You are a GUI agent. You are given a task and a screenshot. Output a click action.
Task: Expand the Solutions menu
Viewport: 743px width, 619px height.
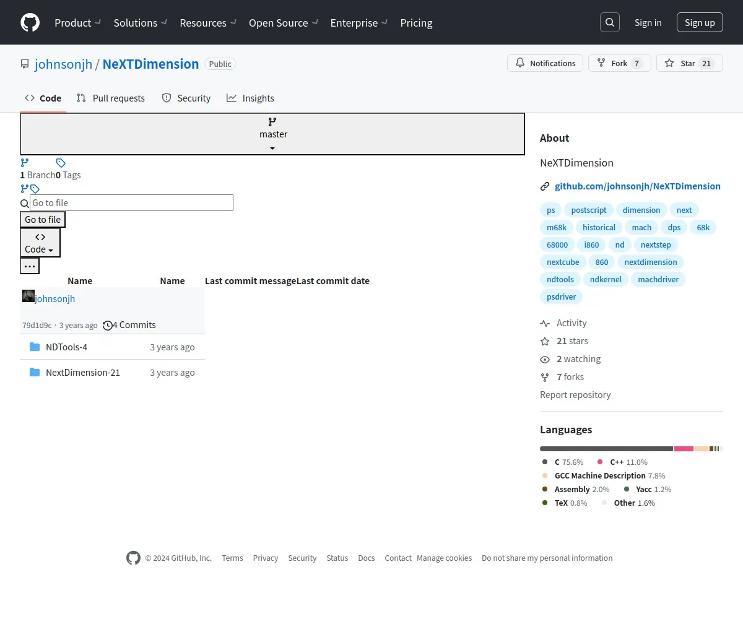pos(140,22)
